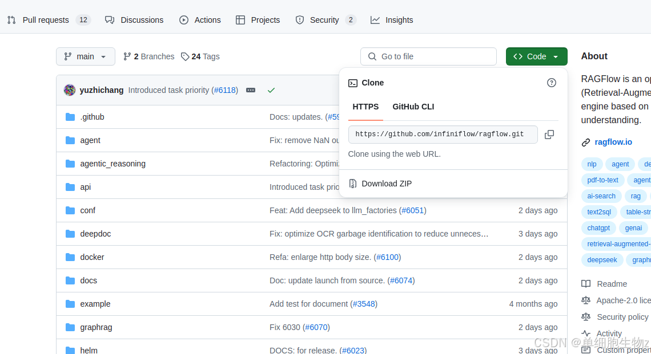651x354 pixels.
Task: Open the api folder
Action: click(x=86, y=187)
